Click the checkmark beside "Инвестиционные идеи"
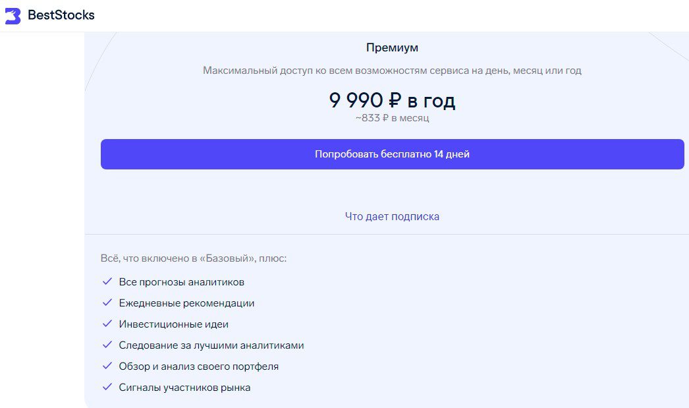The image size is (689, 408). [x=107, y=324]
